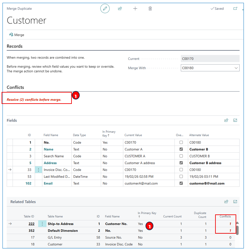Open table ID 222 link
Image resolution: width=246 pixels, height=250 pixels.
coord(31,224)
